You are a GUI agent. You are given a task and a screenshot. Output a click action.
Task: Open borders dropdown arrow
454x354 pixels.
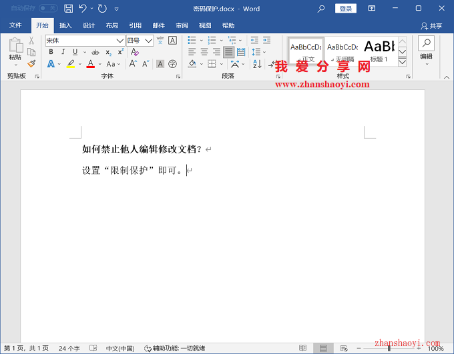(222, 64)
